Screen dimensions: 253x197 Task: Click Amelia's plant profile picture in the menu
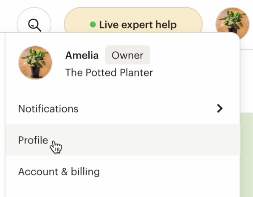point(35,63)
